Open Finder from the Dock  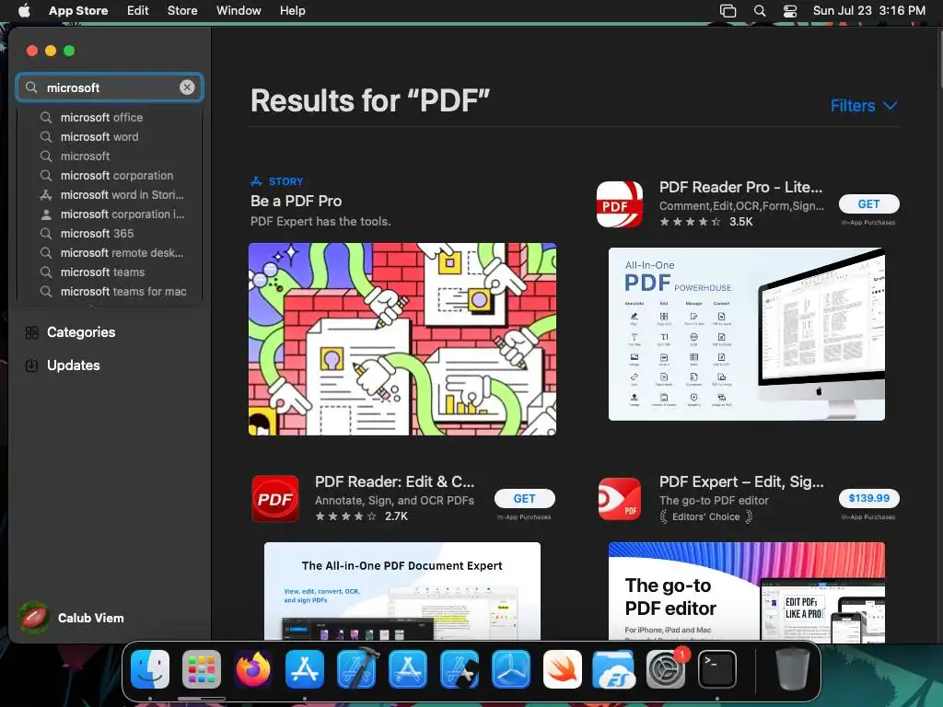point(150,669)
